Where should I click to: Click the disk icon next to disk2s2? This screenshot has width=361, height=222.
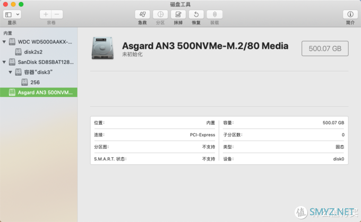pos(18,52)
